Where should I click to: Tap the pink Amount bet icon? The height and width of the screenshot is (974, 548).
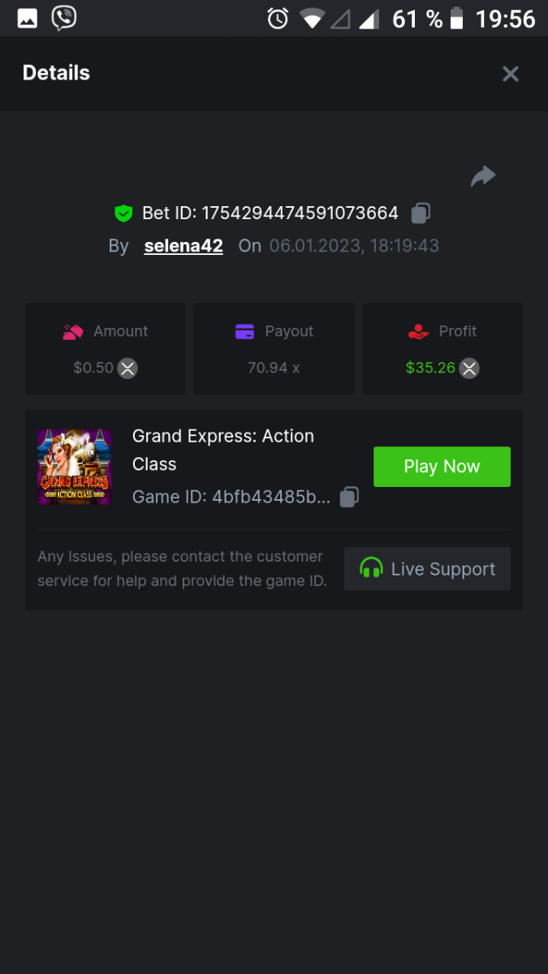[73, 331]
